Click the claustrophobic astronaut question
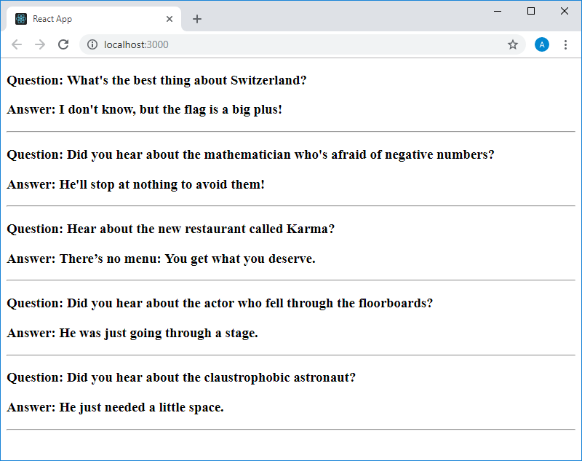The width and height of the screenshot is (582, 461). click(181, 377)
